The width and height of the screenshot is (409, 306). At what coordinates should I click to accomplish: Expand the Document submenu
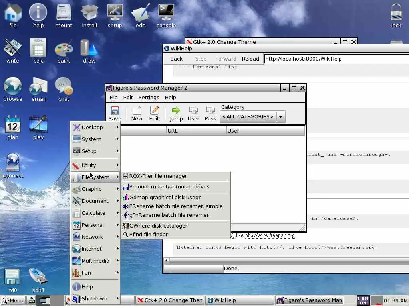[95, 201]
